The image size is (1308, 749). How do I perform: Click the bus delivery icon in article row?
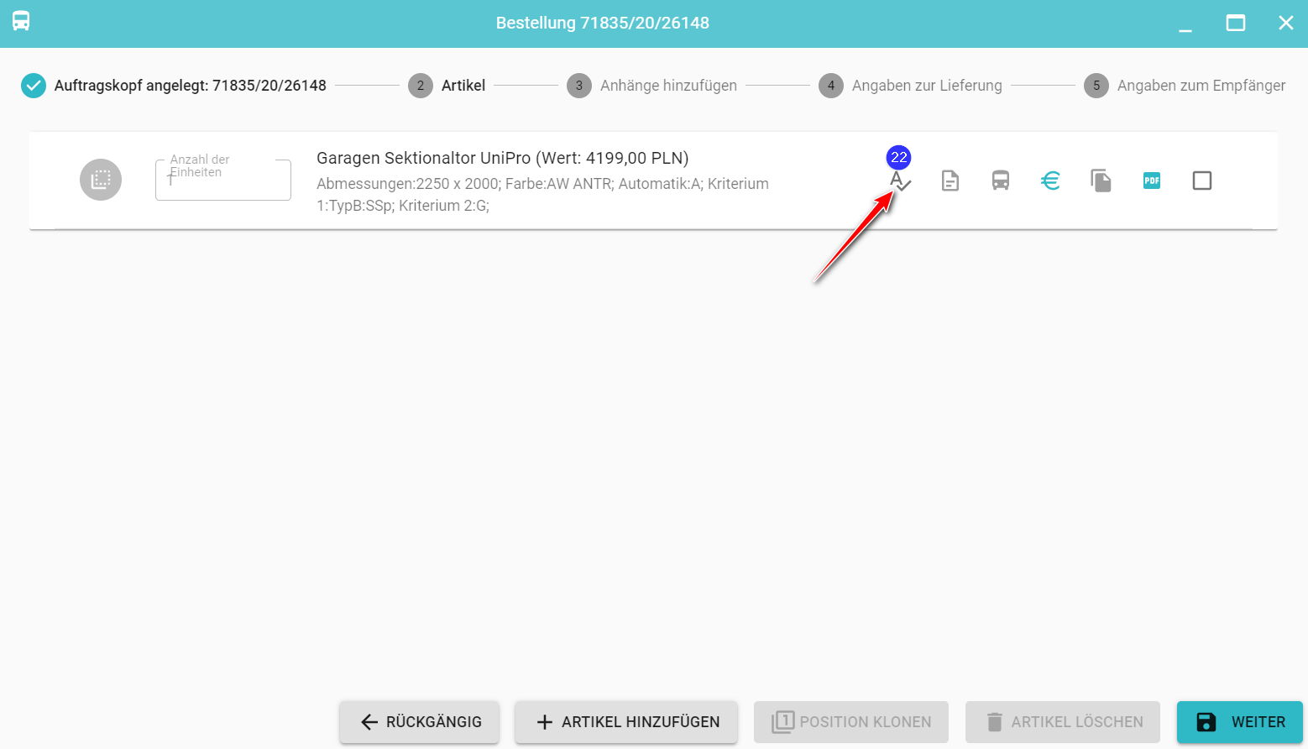point(1000,181)
